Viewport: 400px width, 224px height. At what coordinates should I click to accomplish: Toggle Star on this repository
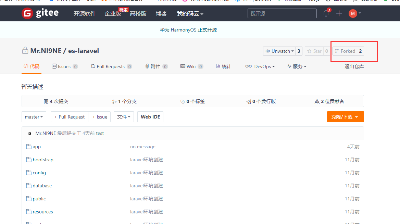[314, 51]
